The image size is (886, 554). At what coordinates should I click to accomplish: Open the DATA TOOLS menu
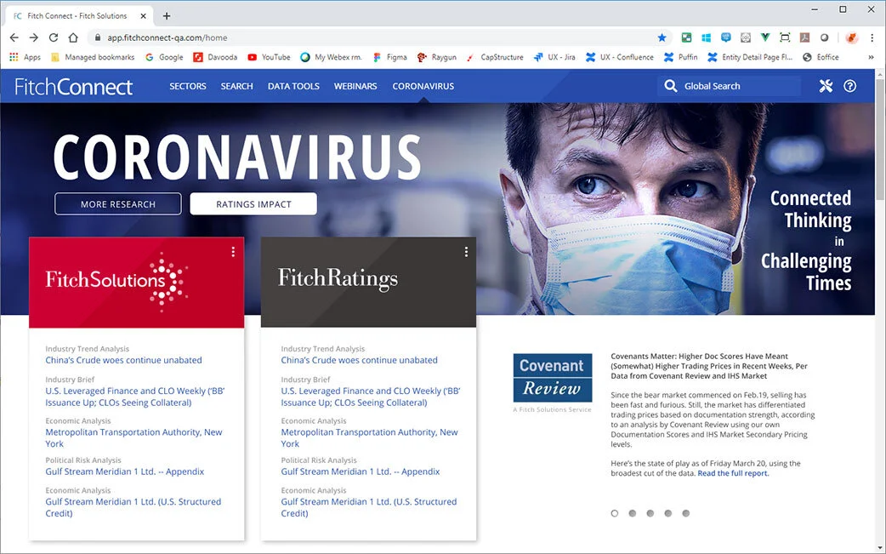pos(293,86)
